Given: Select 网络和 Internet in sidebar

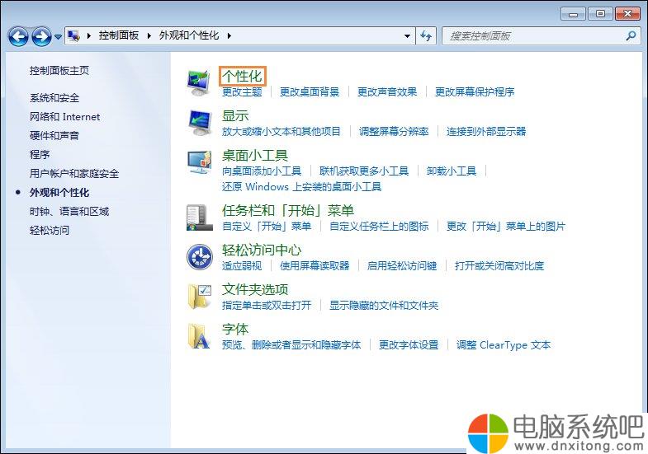Looking at the screenshot, I should click(x=64, y=117).
